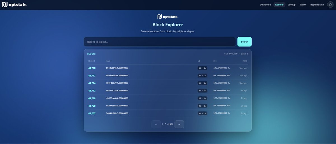Click fee 127.47600000 in row 44,710
Screen dimensions: 336x144
pos(222,98)
